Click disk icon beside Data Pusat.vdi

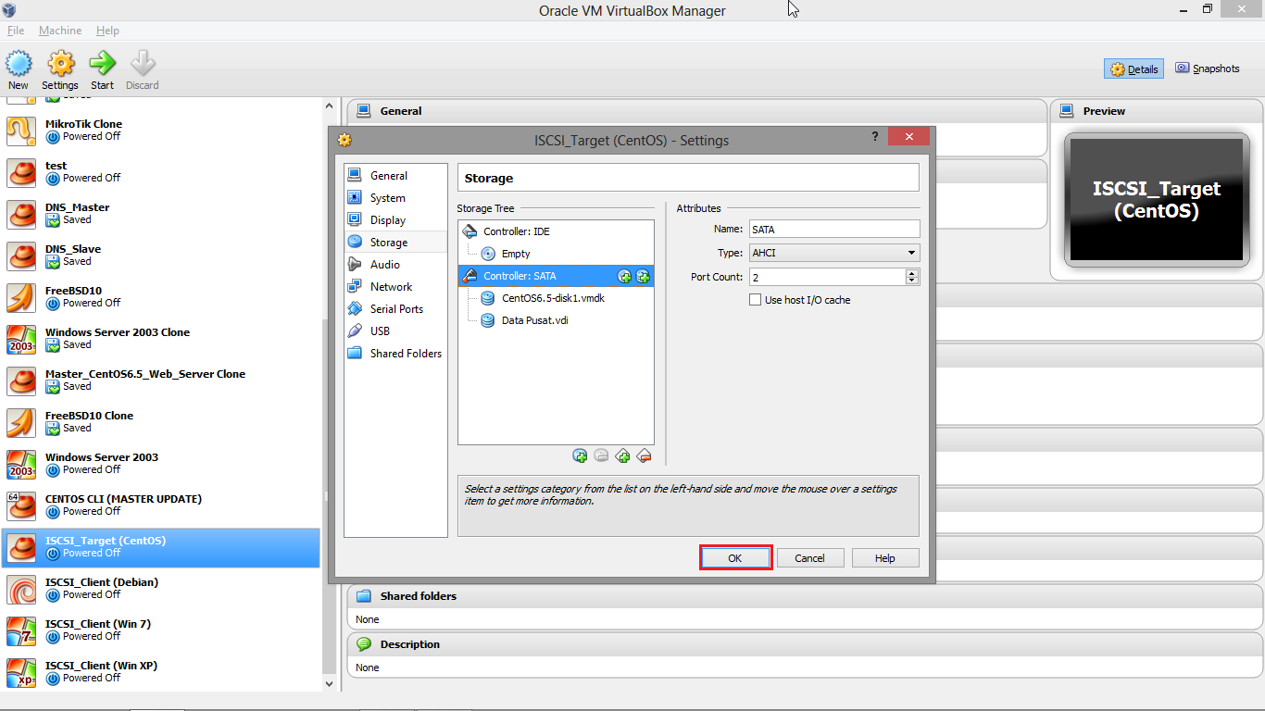click(488, 320)
